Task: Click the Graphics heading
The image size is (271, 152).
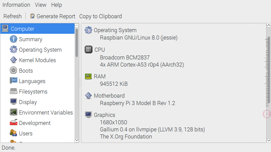Action: tap(104, 115)
